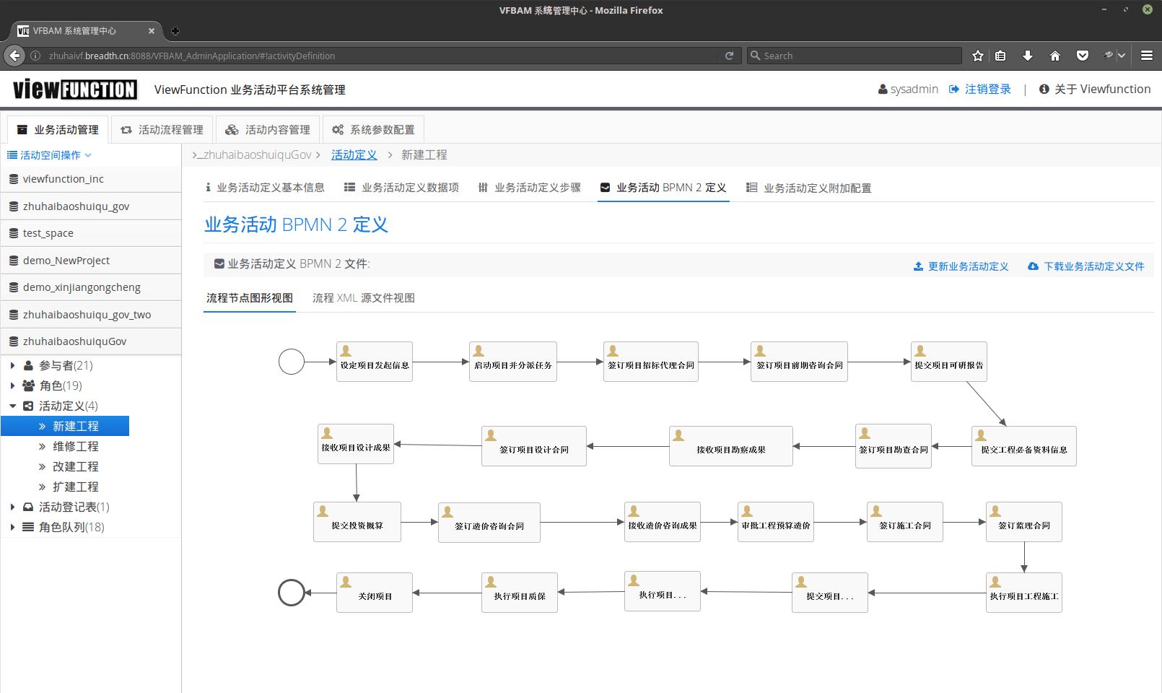Focus the Firefox Search field
This screenshot has width=1162, height=693.
click(x=855, y=56)
